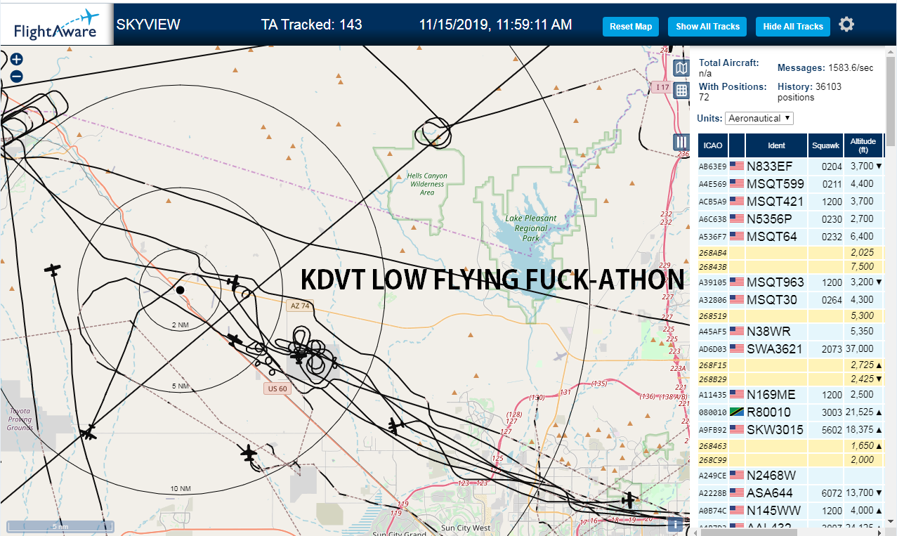The height and width of the screenshot is (536, 897).
Task: Sort table by ICAO column
Action: [x=713, y=145]
